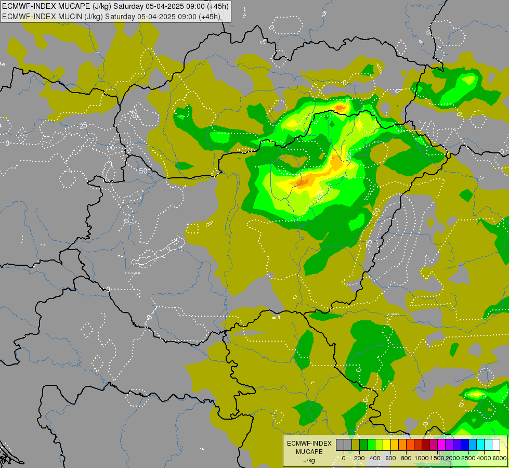The width and height of the screenshot is (509, 468).
Task: Select the olive color swatch in legend
Action: click(x=356, y=445)
